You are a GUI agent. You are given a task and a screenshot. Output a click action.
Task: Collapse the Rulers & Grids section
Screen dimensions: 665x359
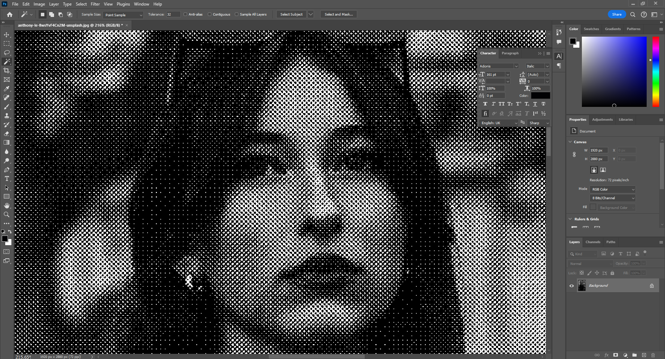pos(570,219)
